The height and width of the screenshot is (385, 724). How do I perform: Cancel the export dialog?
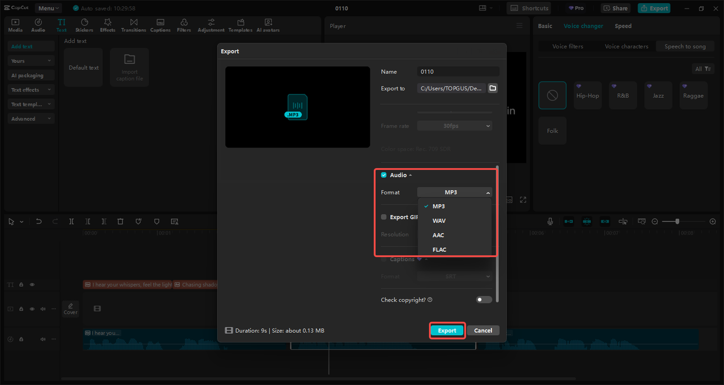(482, 330)
